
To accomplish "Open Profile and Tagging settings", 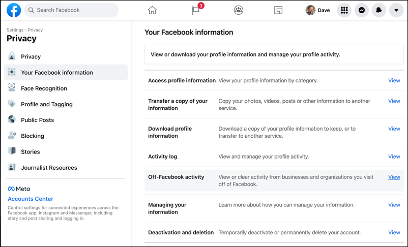I will pos(66,104).
